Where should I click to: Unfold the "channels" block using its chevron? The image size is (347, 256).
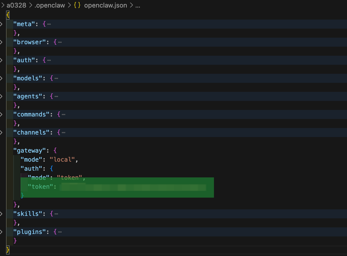(2, 133)
